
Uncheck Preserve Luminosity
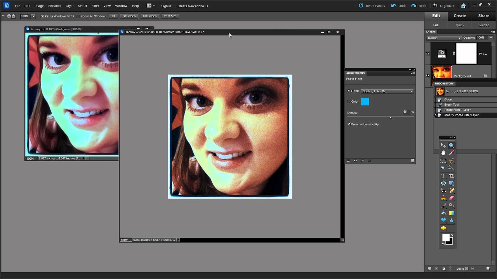(349, 124)
